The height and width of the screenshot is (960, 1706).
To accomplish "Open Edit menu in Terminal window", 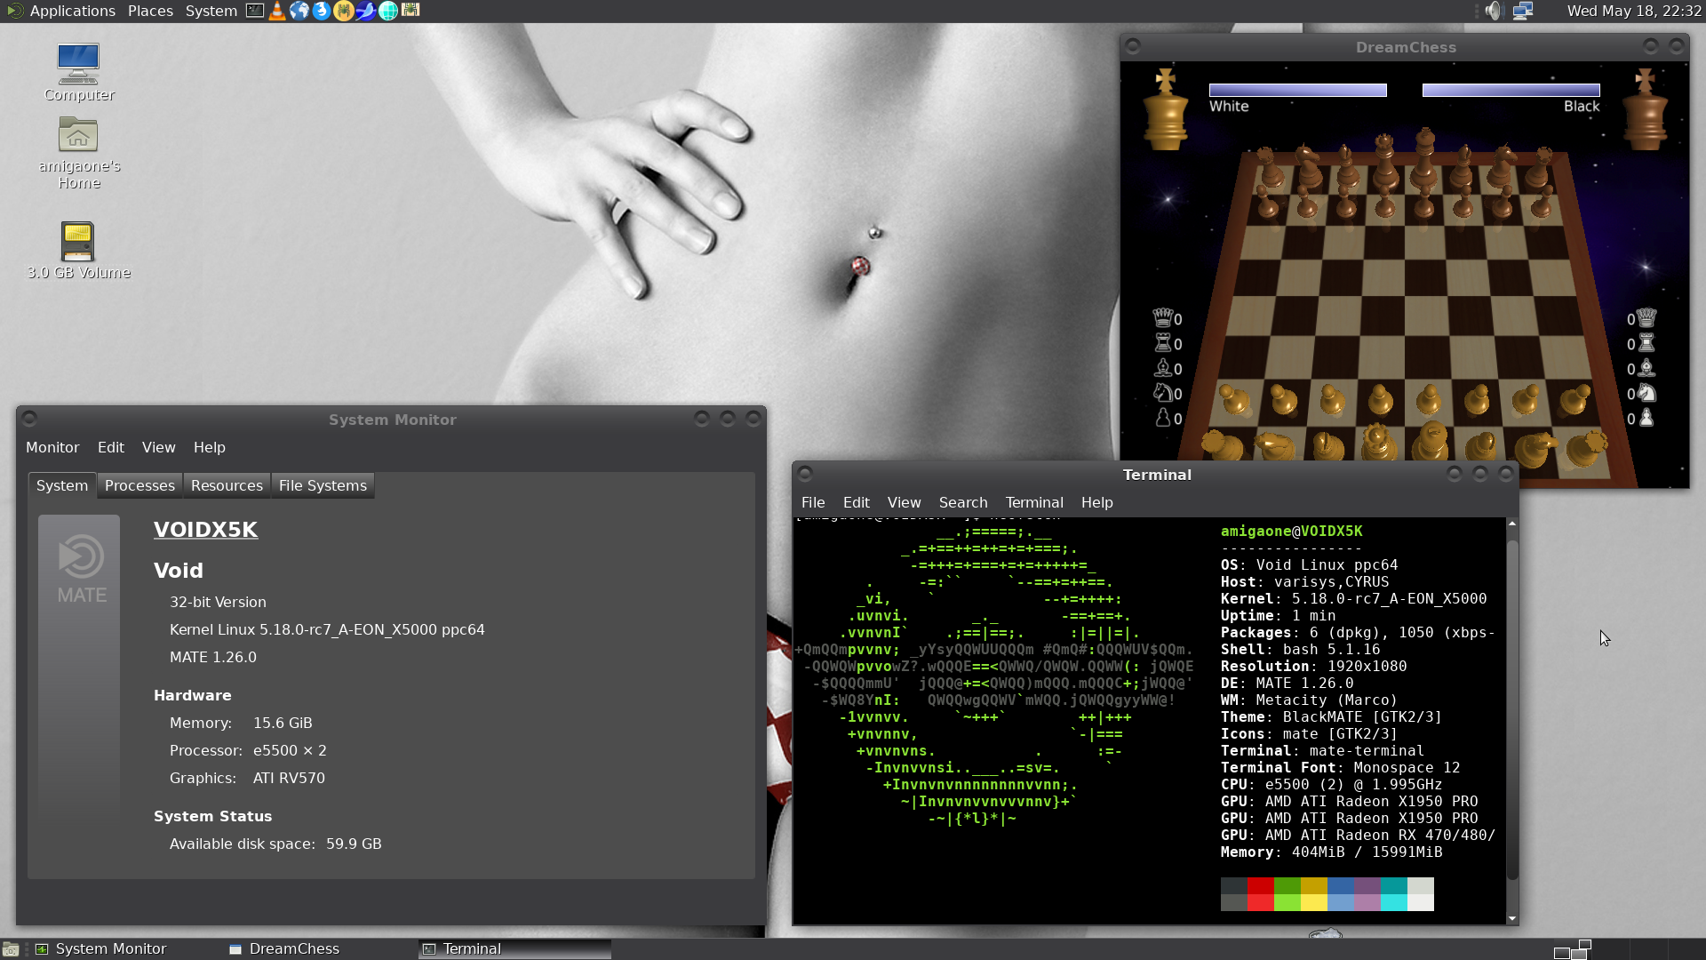I will pos(857,502).
